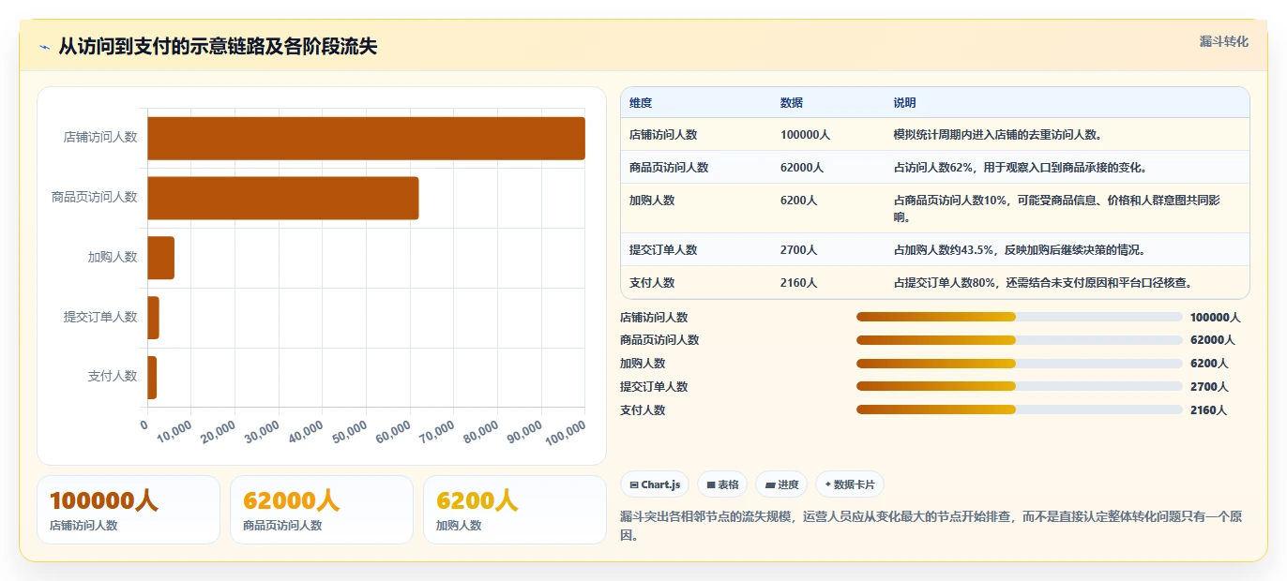
Task: Open the 6200人 stat card
Action: pos(515,510)
